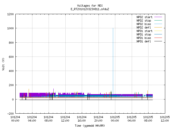
Task: Click the dark blue line sample beside NPD1 stop
Action: pos(158,34)
